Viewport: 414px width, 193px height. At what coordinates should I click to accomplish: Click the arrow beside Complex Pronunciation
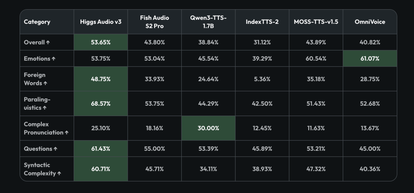click(67, 132)
